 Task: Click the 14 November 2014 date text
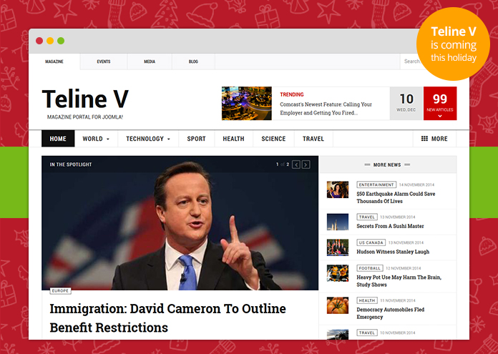[416, 185]
